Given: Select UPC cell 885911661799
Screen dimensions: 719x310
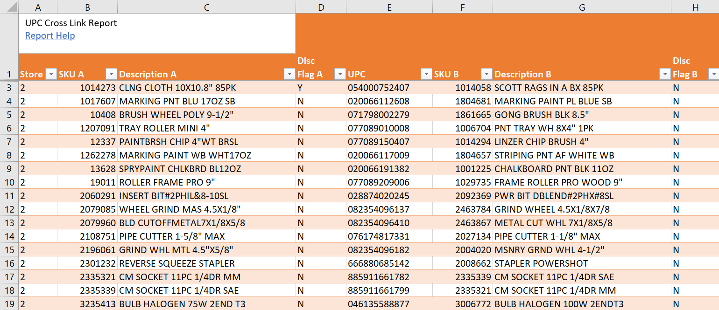Looking at the screenshot, I should (x=389, y=290).
